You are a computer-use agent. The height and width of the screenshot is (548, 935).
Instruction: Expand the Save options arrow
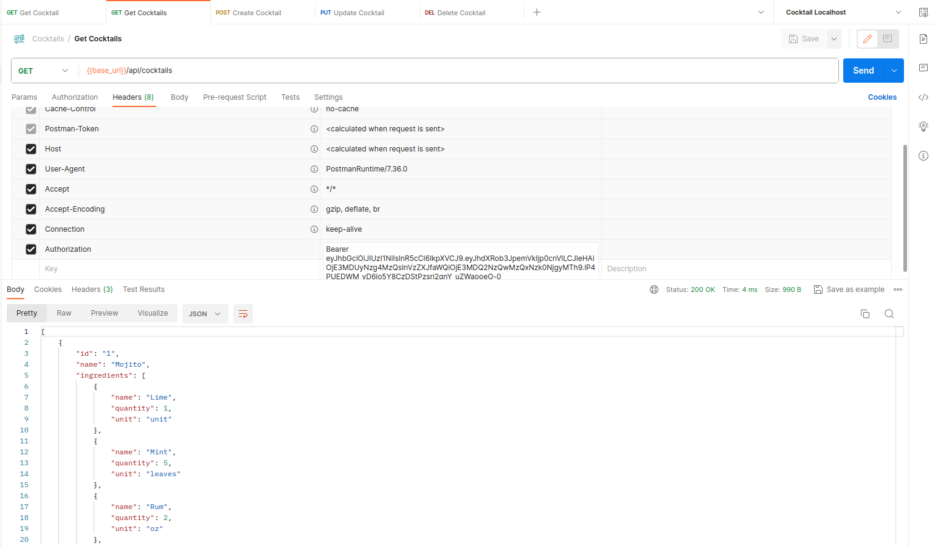pyautogui.click(x=834, y=39)
